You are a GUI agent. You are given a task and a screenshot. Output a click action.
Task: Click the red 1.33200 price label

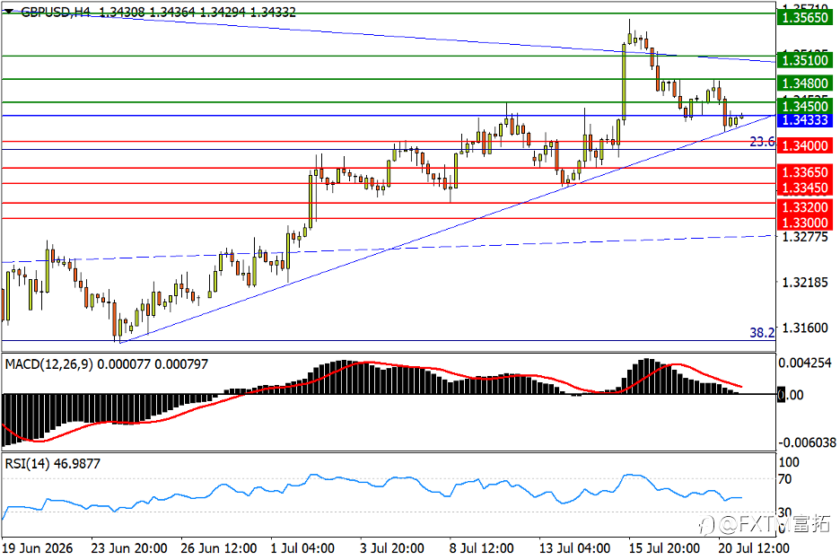point(805,206)
